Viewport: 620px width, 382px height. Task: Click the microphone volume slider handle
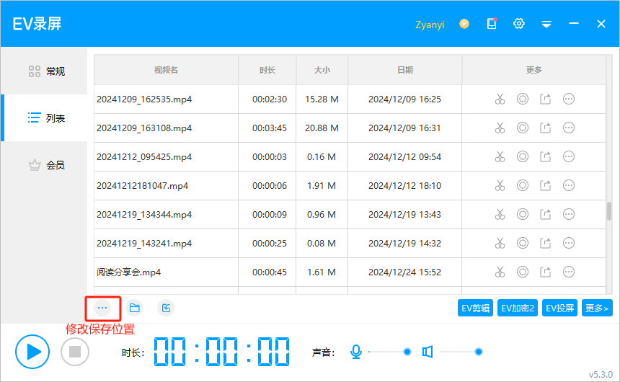click(x=407, y=352)
